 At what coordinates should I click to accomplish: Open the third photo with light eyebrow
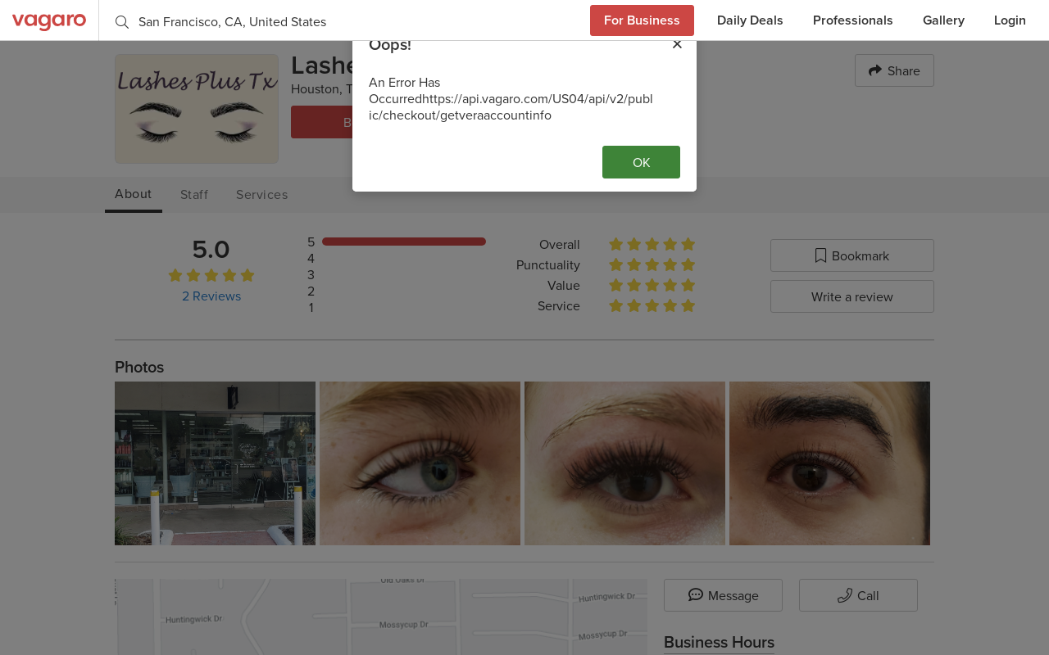[624, 463]
